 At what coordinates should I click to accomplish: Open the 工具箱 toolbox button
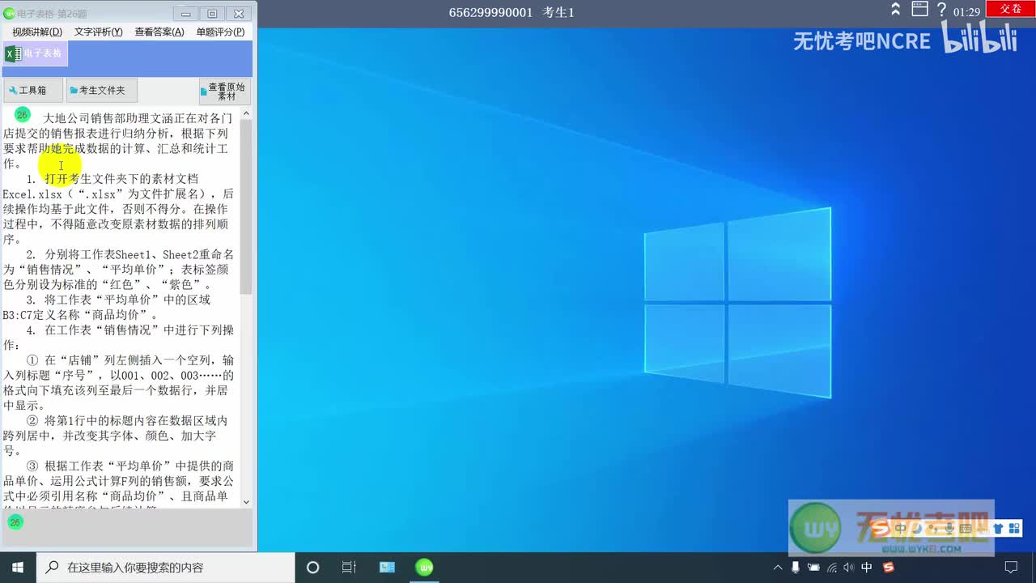(x=32, y=91)
